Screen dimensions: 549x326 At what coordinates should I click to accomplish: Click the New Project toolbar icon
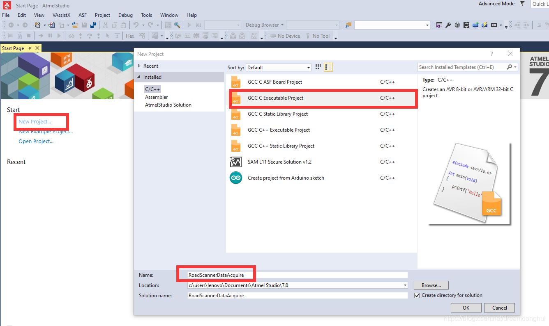pyautogui.click(x=37, y=25)
